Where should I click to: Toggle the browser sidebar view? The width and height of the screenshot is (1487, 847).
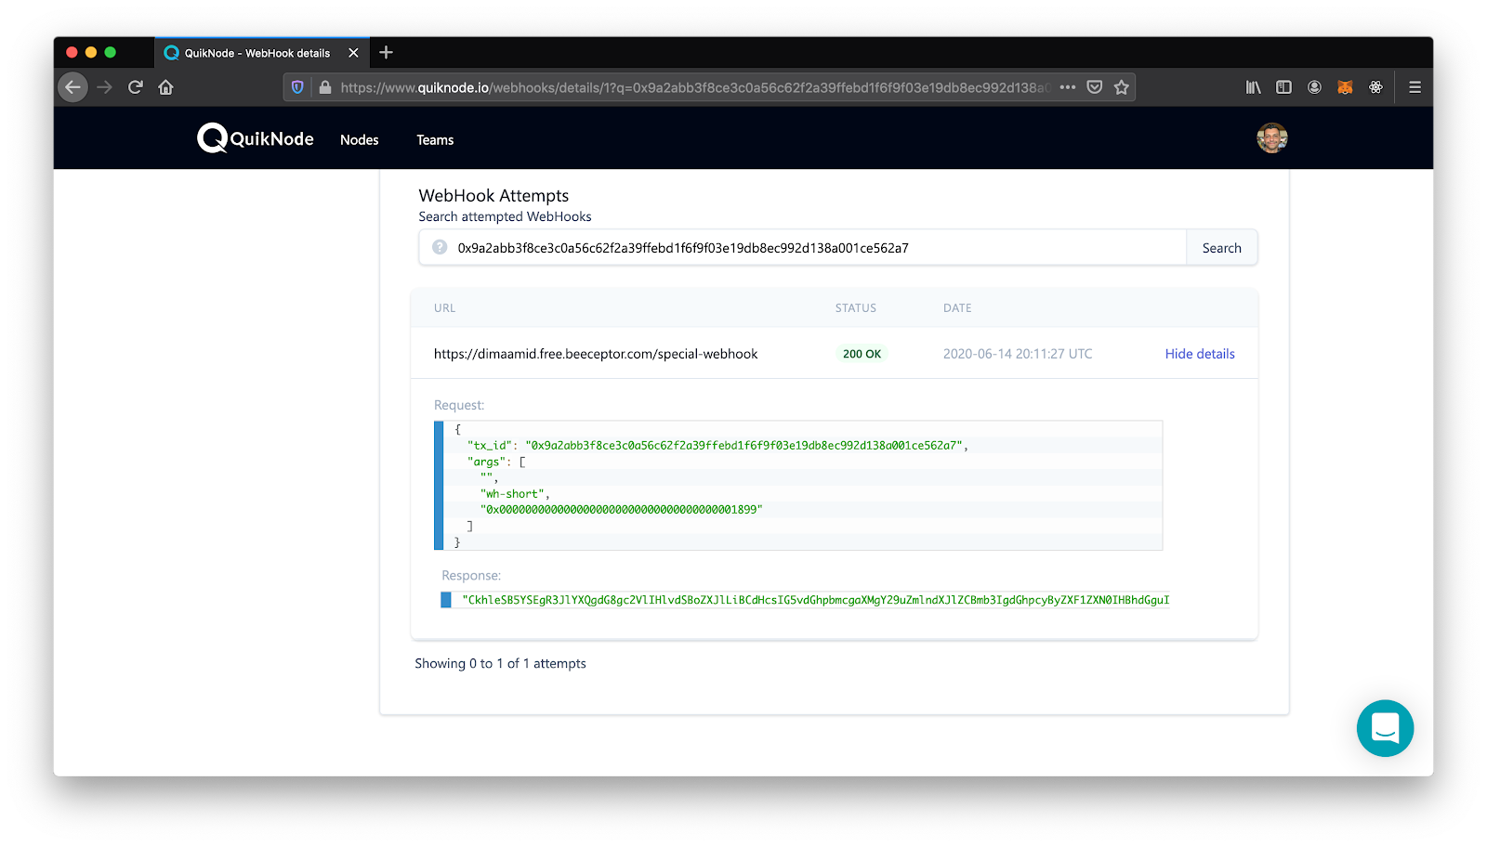[x=1283, y=87]
